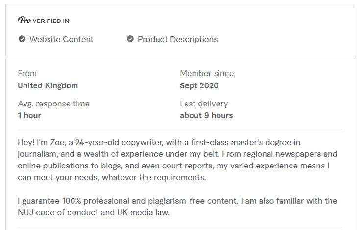Click the Sept 2020 membership date

click(x=199, y=86)
